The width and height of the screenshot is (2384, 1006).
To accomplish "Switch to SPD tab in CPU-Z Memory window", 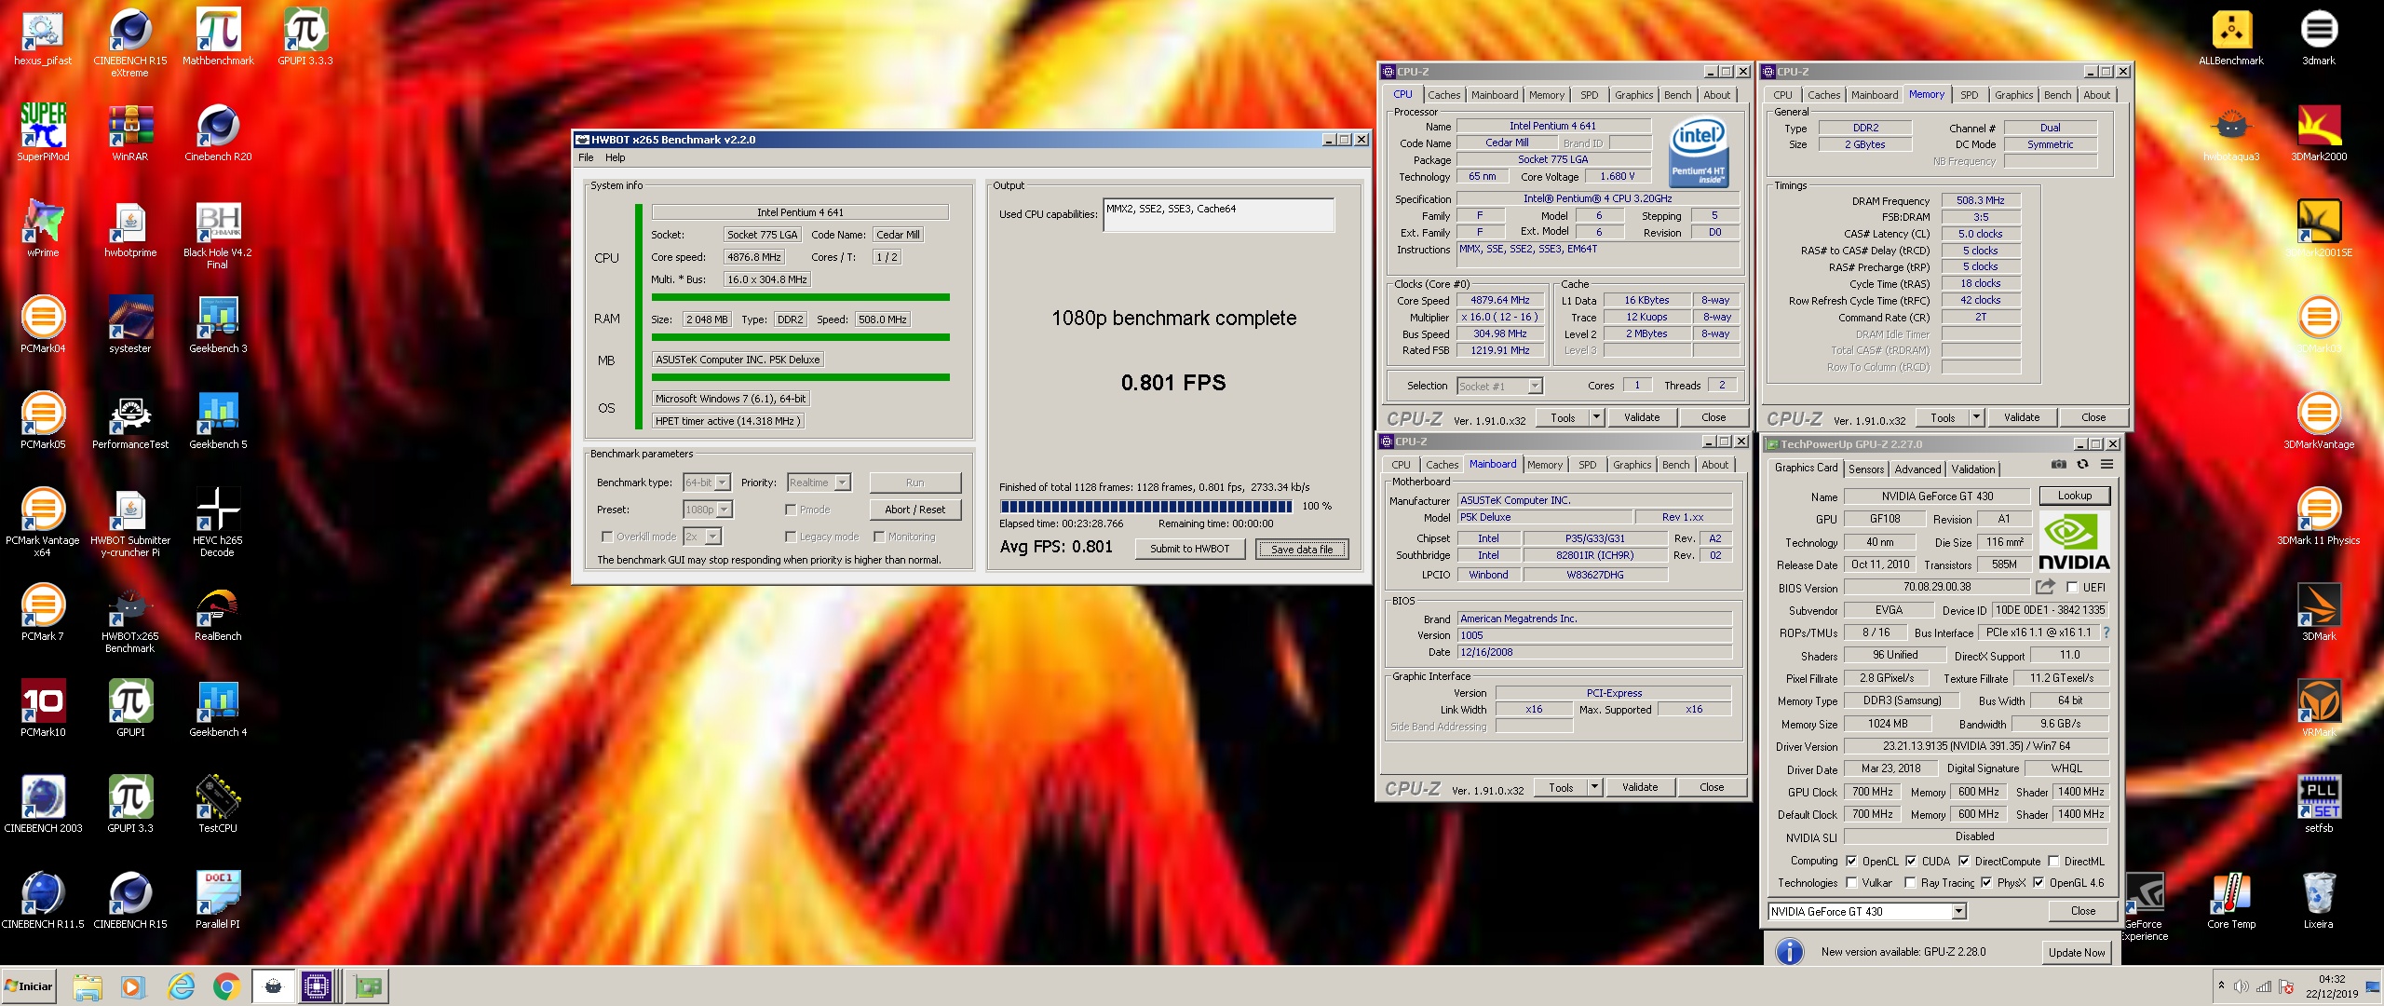I will 1969,95.
